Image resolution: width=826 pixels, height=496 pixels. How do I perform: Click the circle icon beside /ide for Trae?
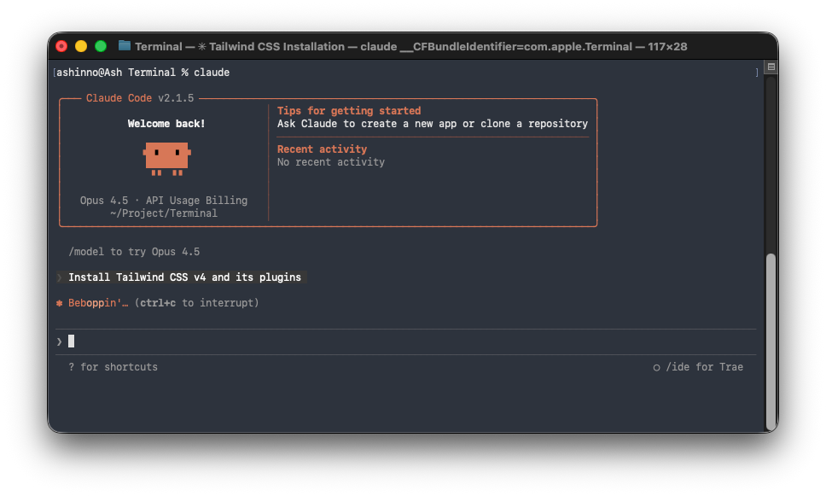[656, 368]
